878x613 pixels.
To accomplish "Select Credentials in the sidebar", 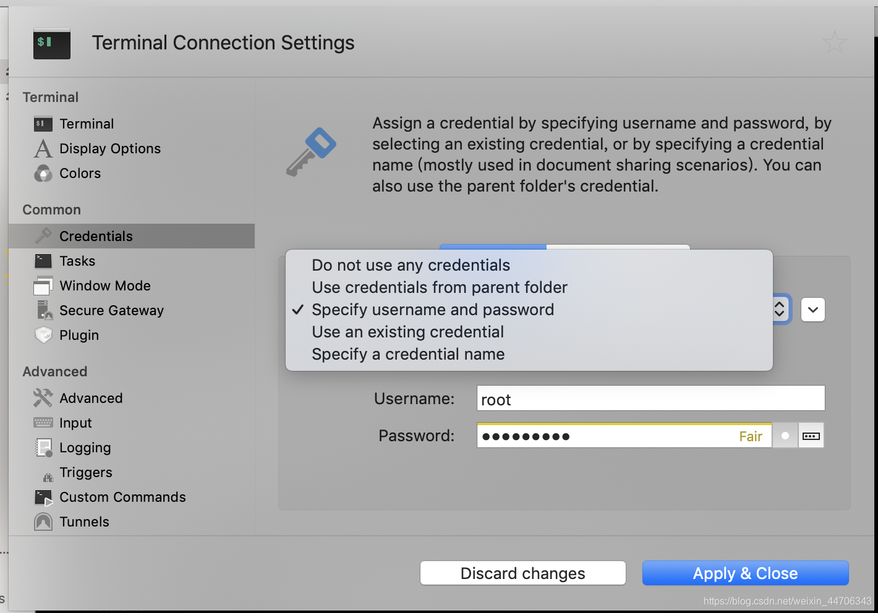I will (x=132, y=236).
